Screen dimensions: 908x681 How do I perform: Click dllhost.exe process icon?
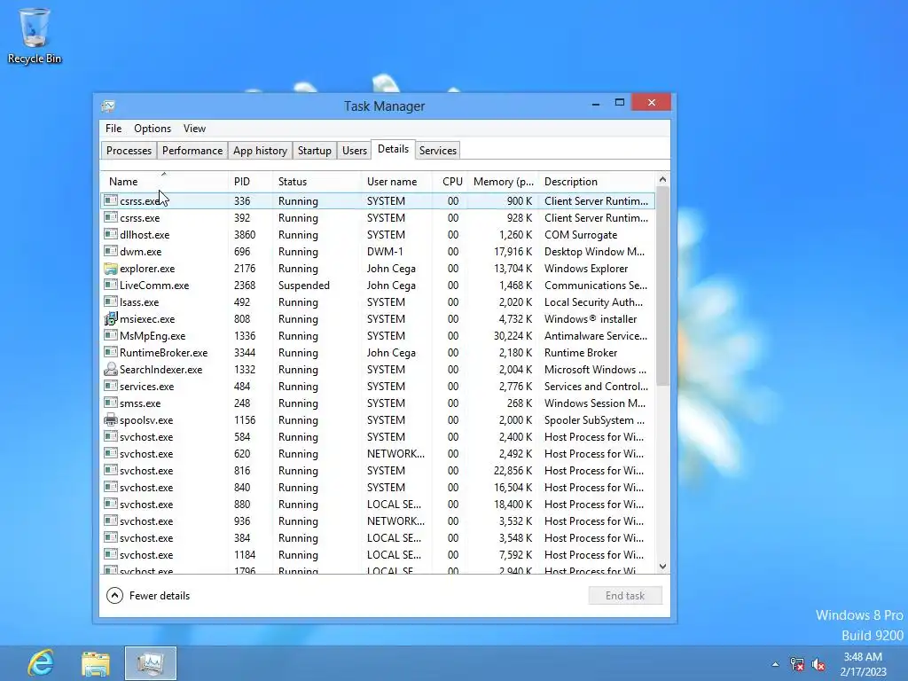[111, 234]
